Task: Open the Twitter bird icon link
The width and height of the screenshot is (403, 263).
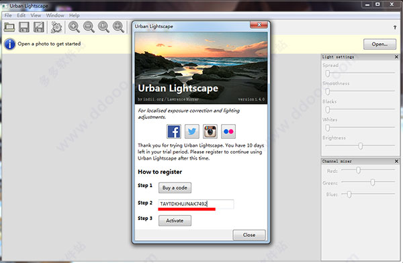Action: (x=192, y=131)
